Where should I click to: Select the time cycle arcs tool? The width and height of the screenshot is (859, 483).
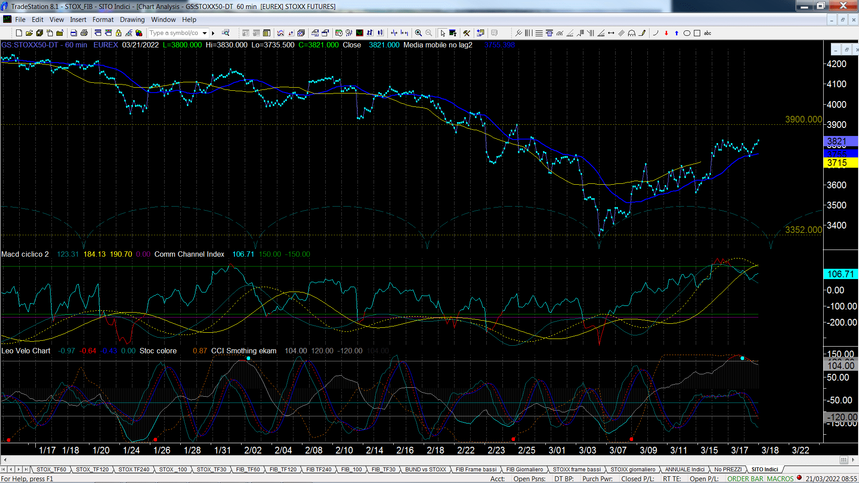tap(632, 33)
